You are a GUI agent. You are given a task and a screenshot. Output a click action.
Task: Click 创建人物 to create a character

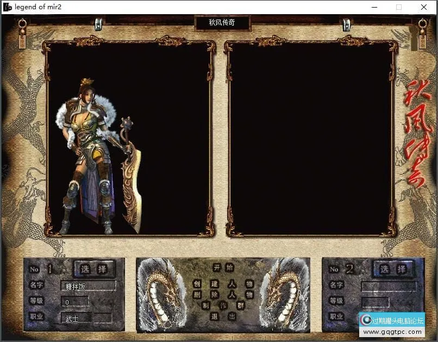click(223, 284)
